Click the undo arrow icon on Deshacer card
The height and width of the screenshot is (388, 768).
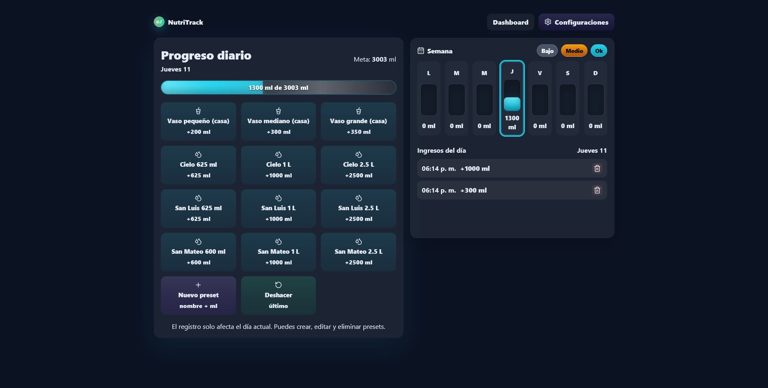(x=278, y=285)
